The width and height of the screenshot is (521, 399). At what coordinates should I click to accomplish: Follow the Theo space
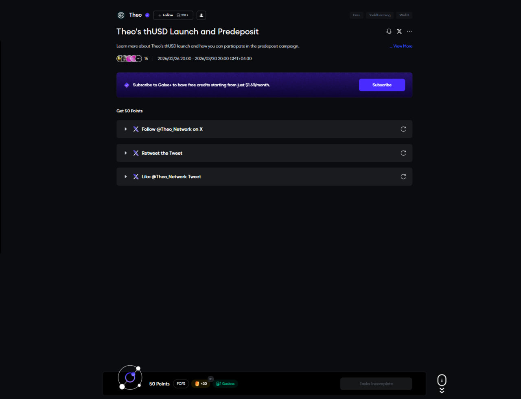click(x=166, y=15)
